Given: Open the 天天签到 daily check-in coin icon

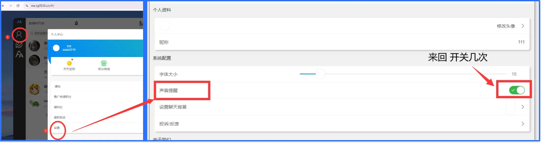Looking at the screenshot, I should tap(69, 63).
